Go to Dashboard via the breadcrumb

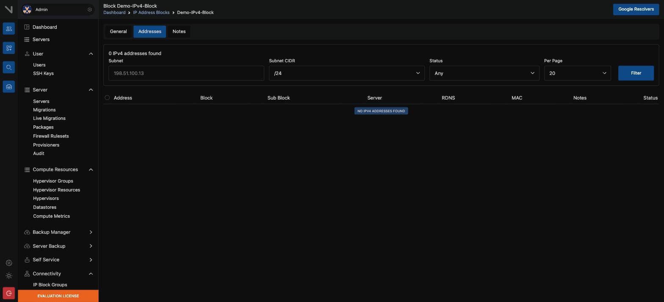coord(114,13)
